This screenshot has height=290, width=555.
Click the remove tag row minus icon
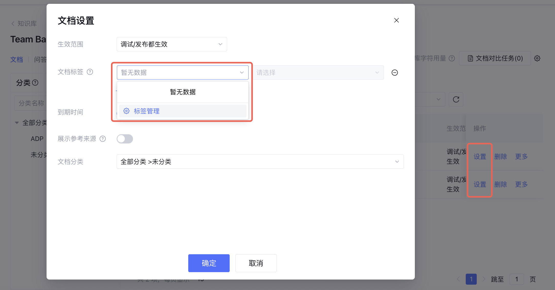pyautogui.click(x=395, y=73)
